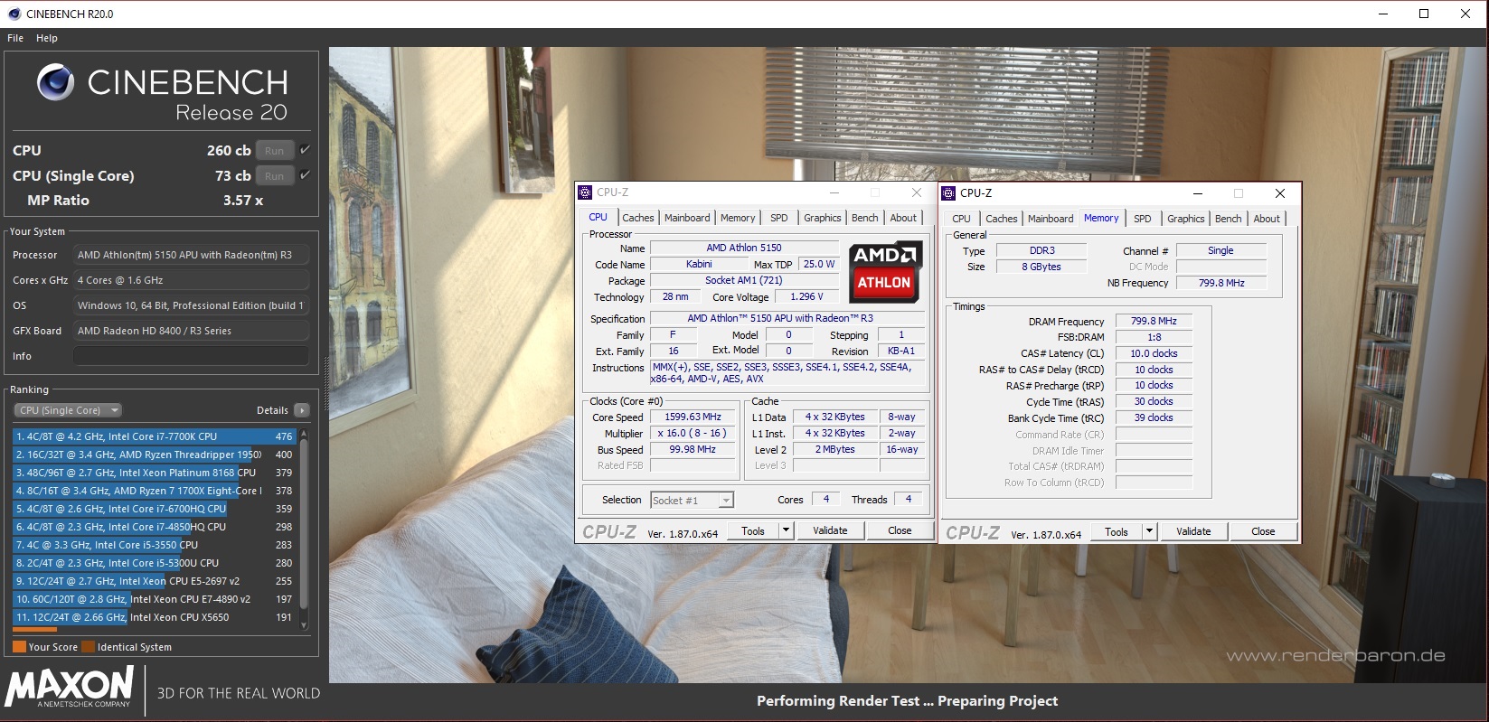Open Graphics tab in left CPU-Z
The height and width of the screenshot is (722, 1489).
point(823,218)
